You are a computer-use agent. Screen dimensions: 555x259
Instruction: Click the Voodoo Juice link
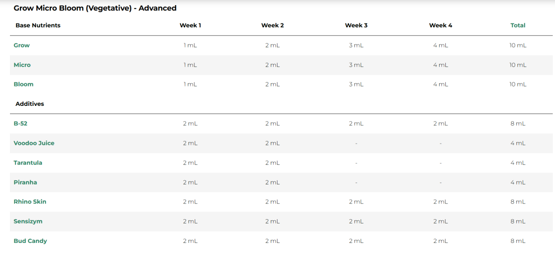point(34,143)
